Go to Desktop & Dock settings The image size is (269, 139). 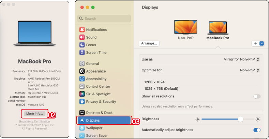pyautogui.click(x=99, y=113)
